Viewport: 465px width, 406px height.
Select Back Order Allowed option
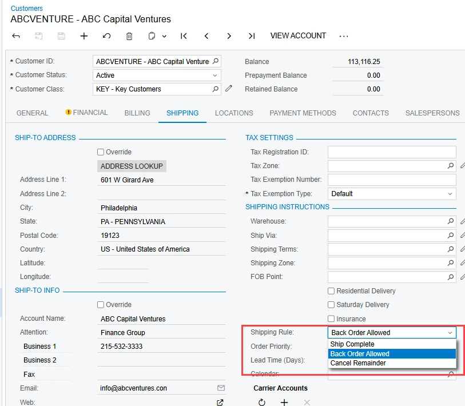[x=392, y=354]
